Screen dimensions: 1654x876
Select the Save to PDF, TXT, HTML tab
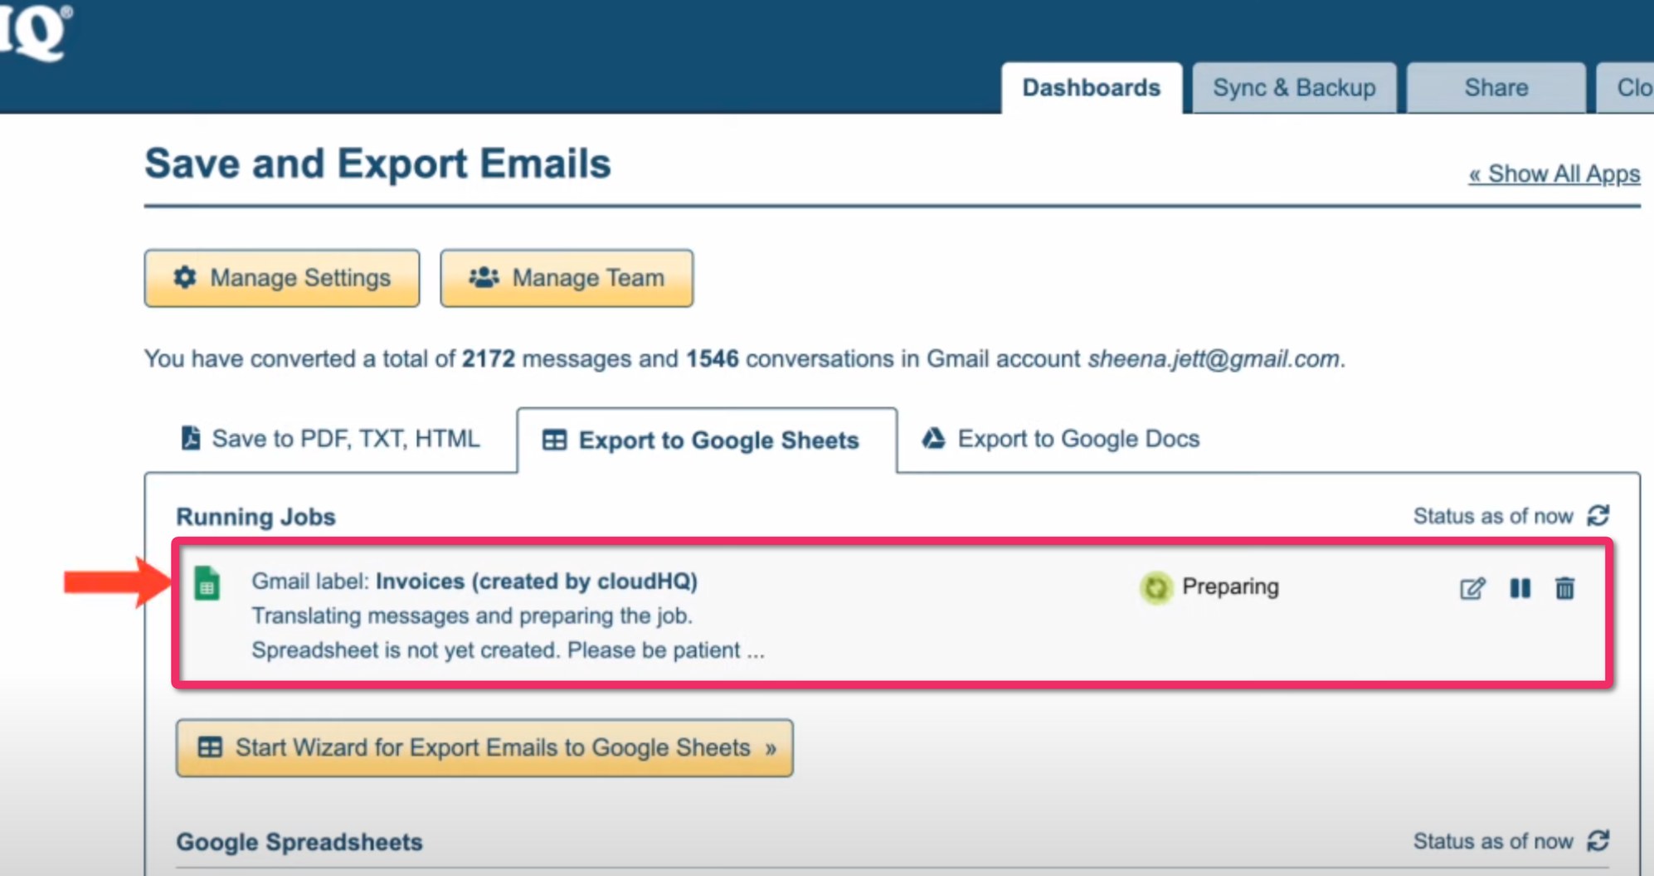[x=330, y=439]
